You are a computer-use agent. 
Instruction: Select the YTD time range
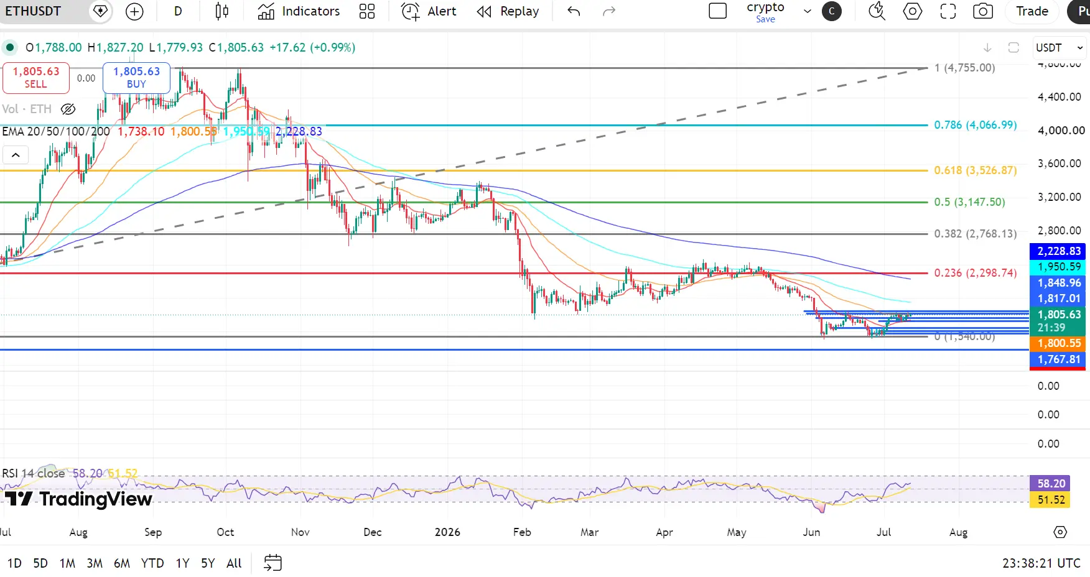[x=152, y=563]
